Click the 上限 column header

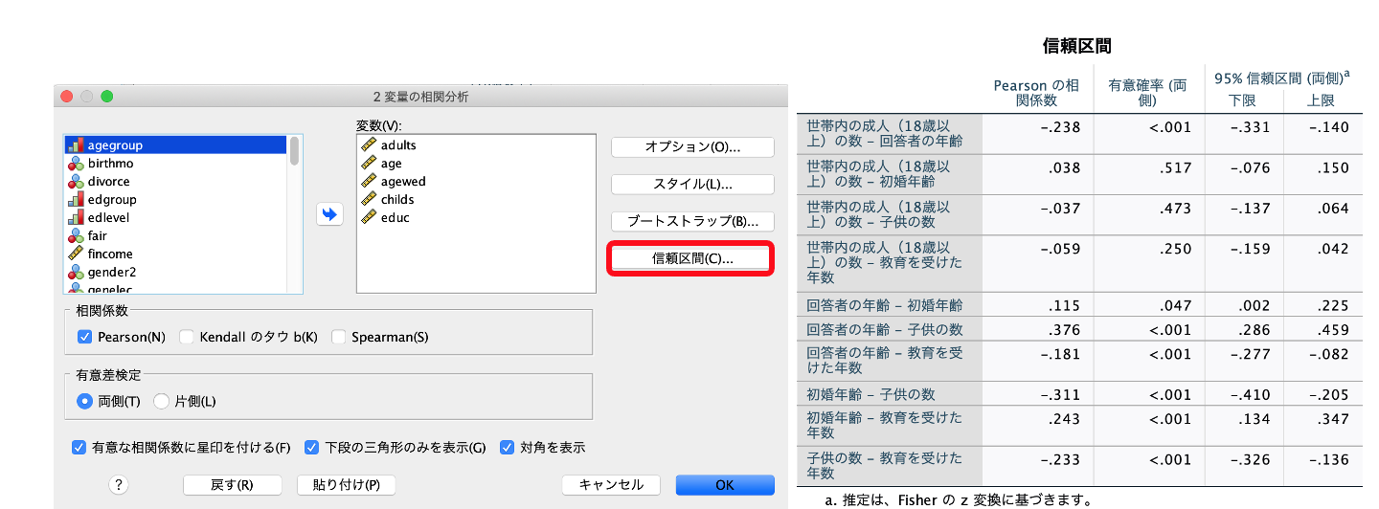click(1321, 100)
